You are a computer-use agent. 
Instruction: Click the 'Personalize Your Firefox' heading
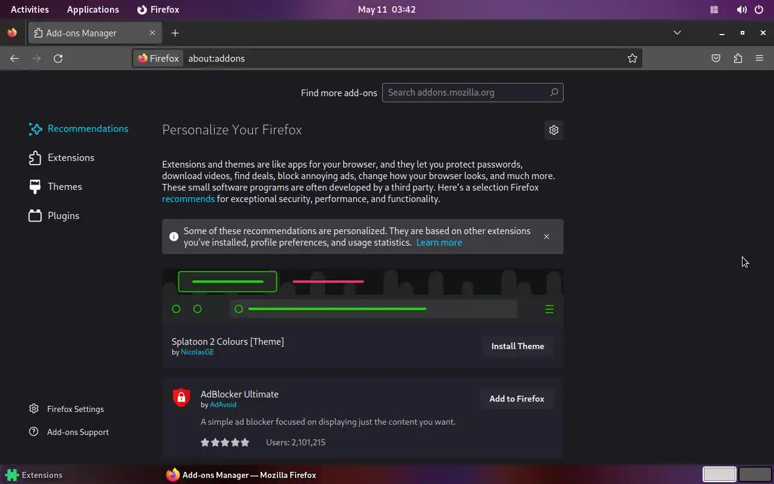click(232, 129)
